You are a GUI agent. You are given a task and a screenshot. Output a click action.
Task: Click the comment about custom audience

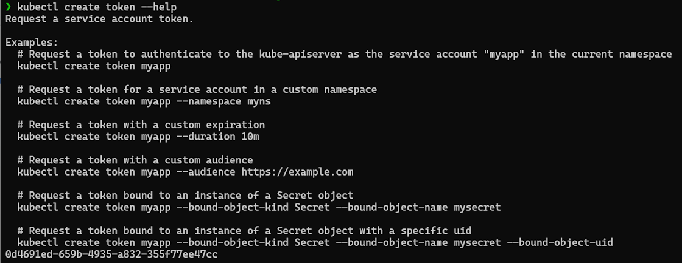pos(135,160)
